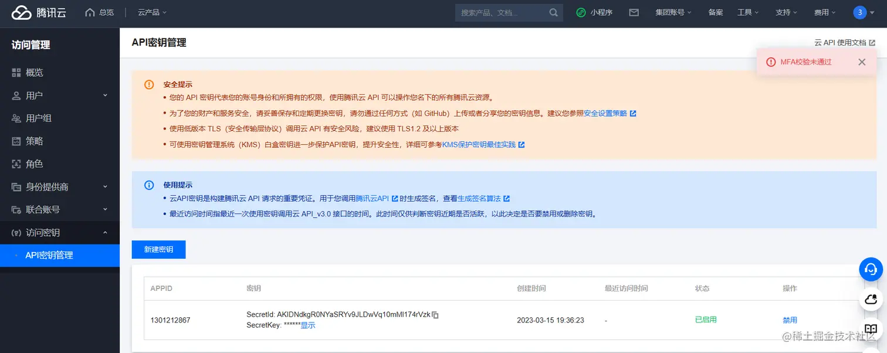Open the cloud floating side button
This screenshot has width=887, height=353.
coord(871,300)
